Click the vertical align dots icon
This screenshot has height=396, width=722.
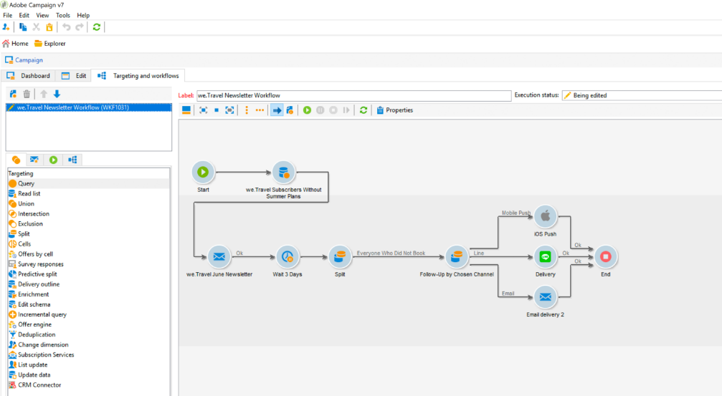click(247, 110)
